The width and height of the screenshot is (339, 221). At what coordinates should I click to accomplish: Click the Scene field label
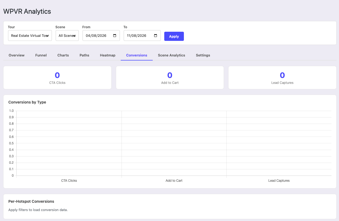[x=60, y=27]
